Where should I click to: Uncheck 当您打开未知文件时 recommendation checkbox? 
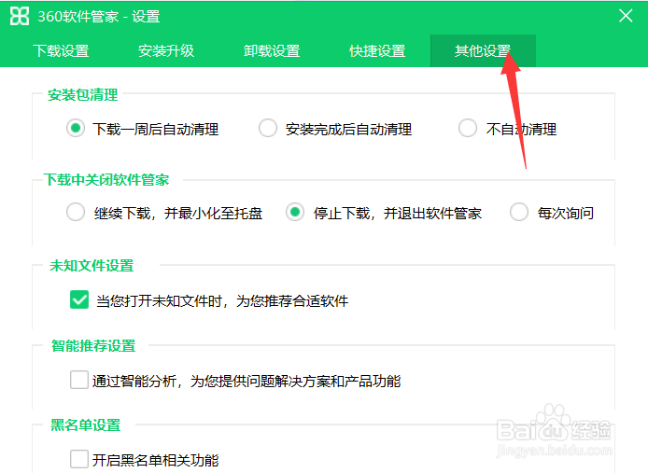79,299
